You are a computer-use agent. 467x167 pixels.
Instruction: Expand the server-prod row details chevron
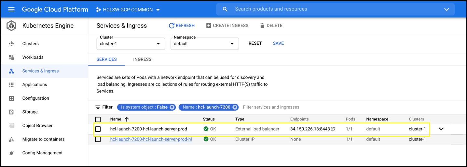pyautogui.click(x=441, y=129)
